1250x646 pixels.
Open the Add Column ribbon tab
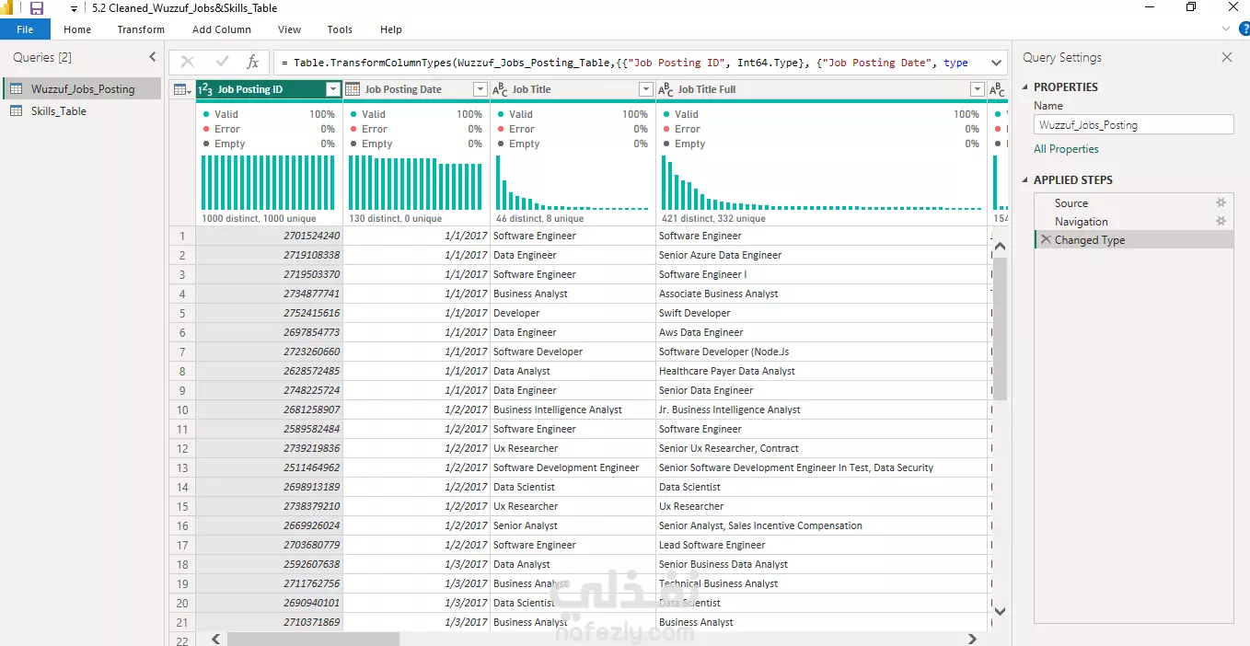click(x=222, y=29)
